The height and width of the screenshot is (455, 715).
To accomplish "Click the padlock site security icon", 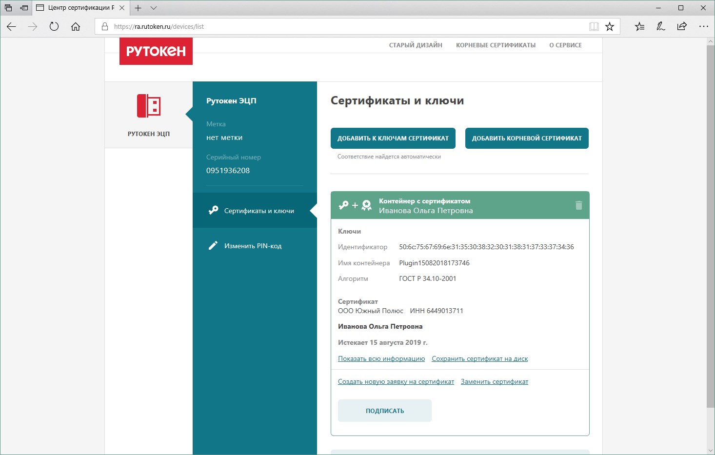I will point(104,26).
